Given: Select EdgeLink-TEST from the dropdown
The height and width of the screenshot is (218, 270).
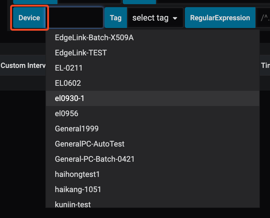Looking at the screenshot, I should click(x=81, y=53).
